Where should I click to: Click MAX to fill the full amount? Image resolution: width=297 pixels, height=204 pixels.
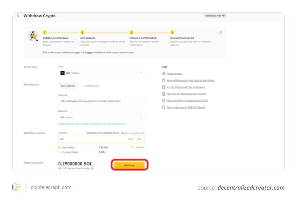coord(131,139)
